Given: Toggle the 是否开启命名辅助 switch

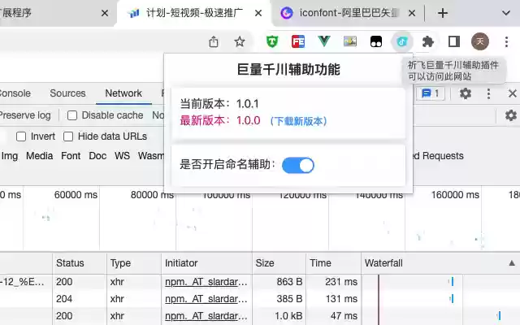Looking at the screenshot, I should click(298, 165).
